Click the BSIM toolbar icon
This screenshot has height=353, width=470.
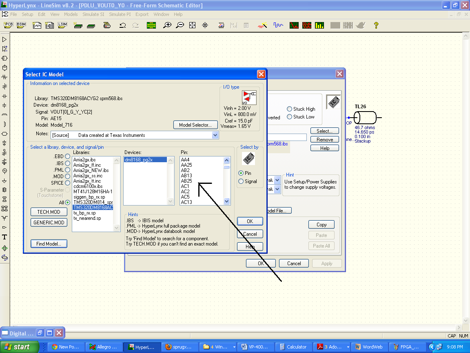pos(21,25)
